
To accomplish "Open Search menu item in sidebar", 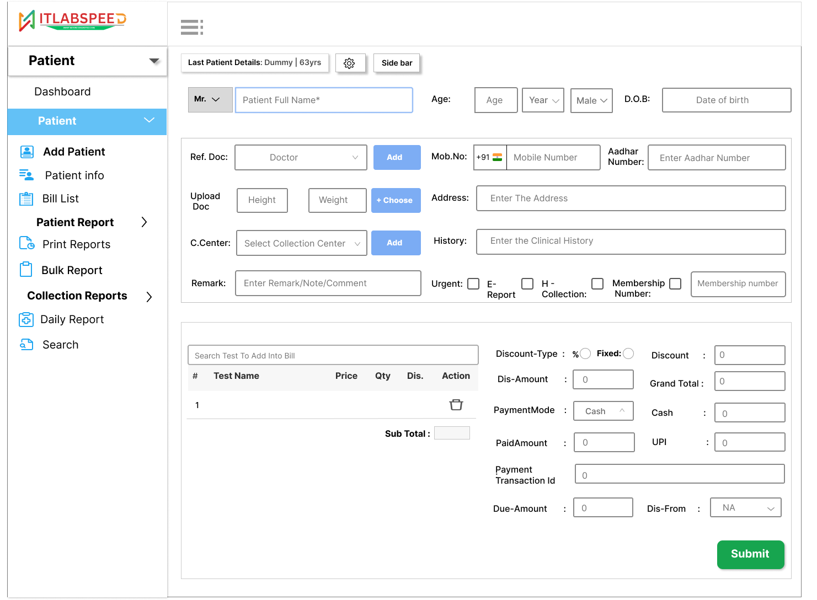I will [60, 345].
